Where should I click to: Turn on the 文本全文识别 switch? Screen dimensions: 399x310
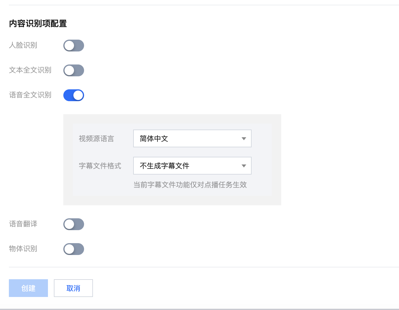[x=74, y=70]
